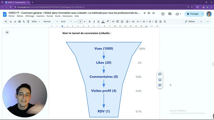Clear text formatting
This screenshot has height=120, width=214.
165,21
